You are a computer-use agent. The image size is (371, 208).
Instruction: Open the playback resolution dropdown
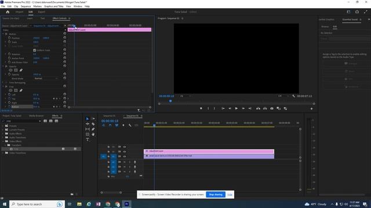pos(283,96)
